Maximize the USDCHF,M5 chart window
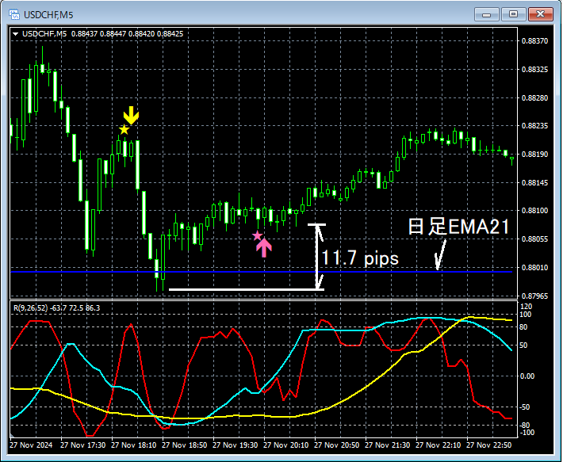Image resolution: width=563 pixels, height=462 pixels. coord(514,15)
